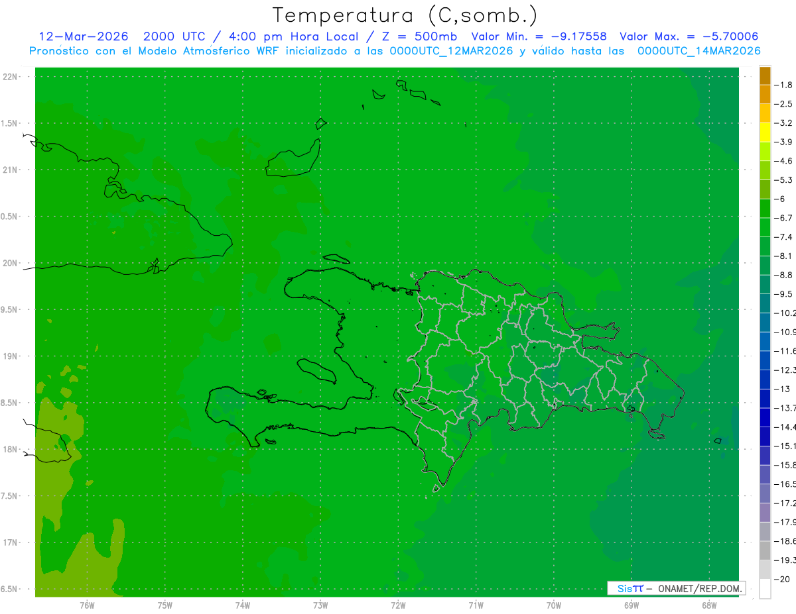The height and width of the screenshot is (614, 796).
Task: Click the '-3.2' colorbar label
Action: pyautogui.click(x=785, y=123)
